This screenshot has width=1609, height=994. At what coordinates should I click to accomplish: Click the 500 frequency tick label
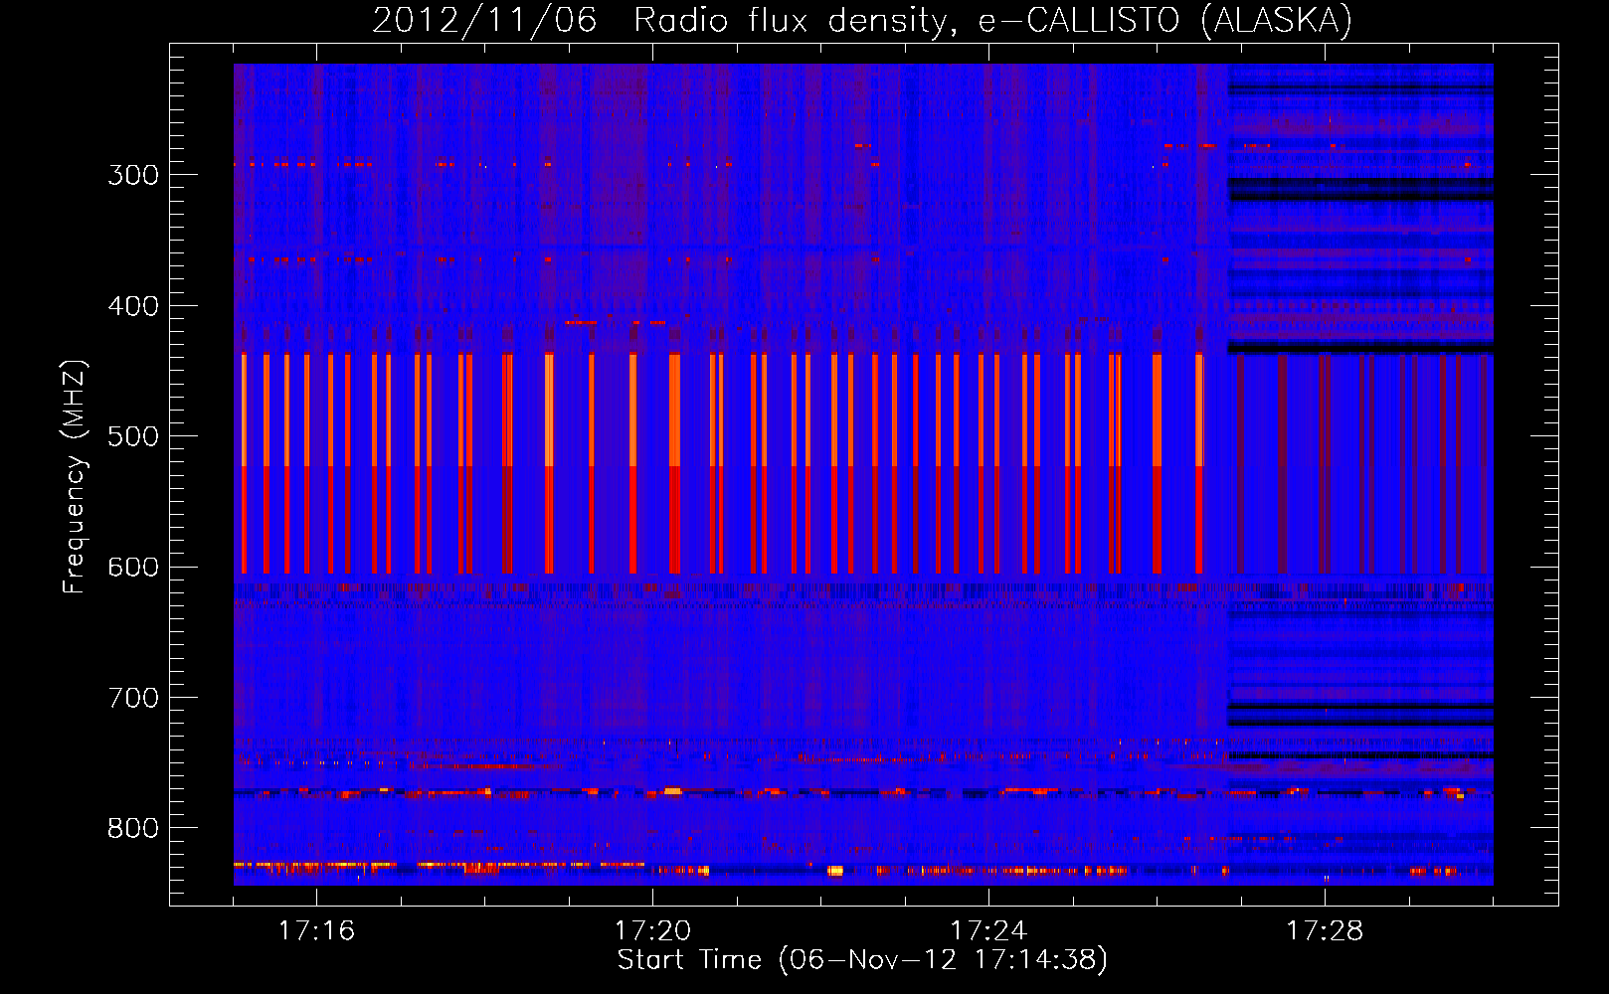(x=133, y=436)
